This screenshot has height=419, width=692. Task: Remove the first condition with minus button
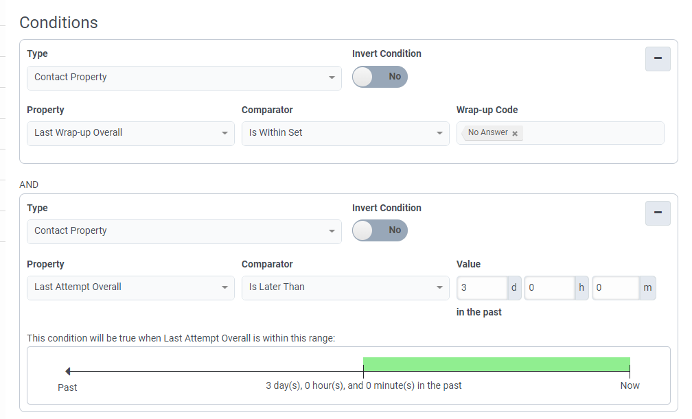coord(658,59)
